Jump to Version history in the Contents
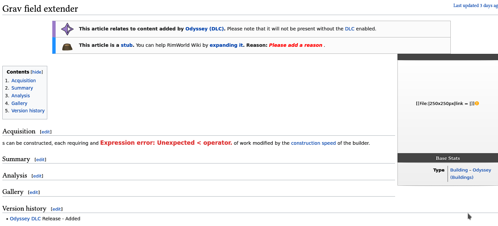The height and width of the screenshot is (226, 498). coord(28,111)
